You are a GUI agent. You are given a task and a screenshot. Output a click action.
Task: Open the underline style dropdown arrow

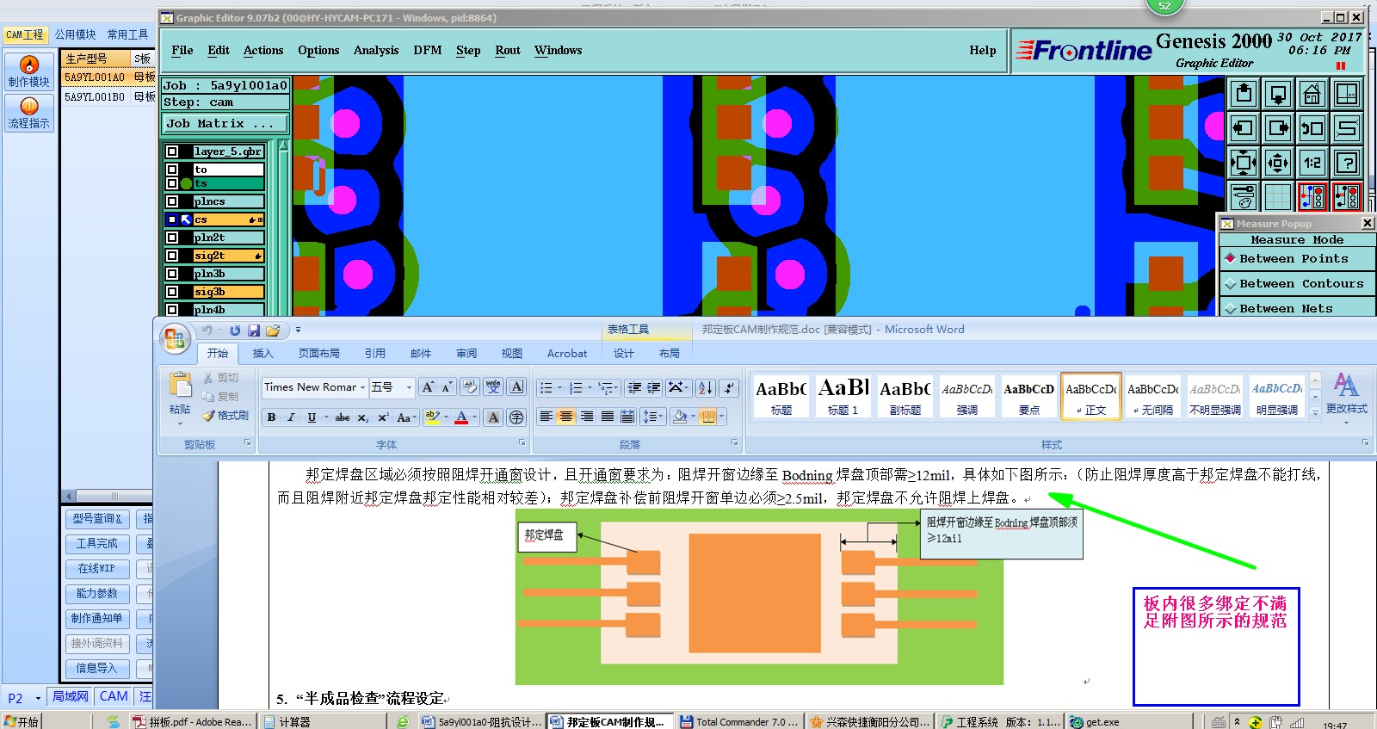click(324, 417)
